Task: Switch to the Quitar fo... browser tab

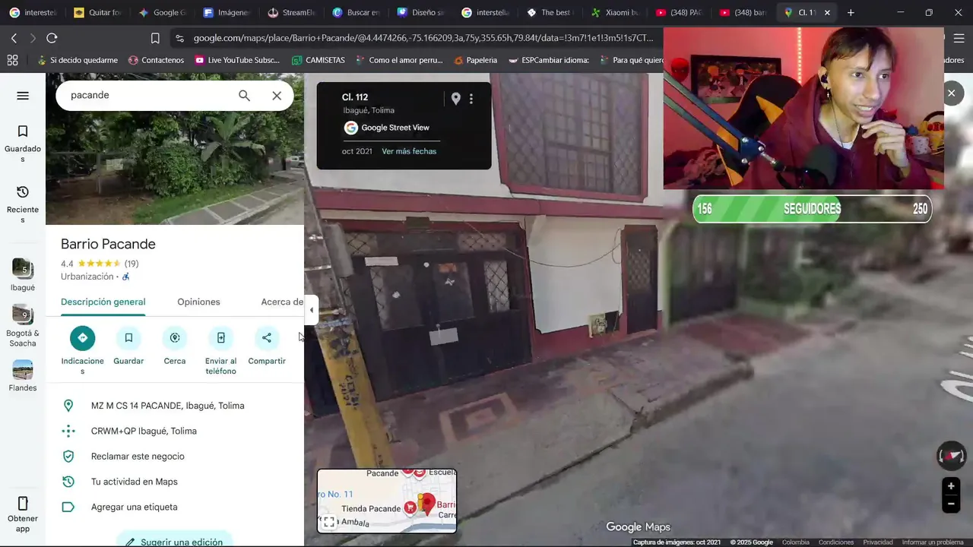Action: tap(97, 13)
